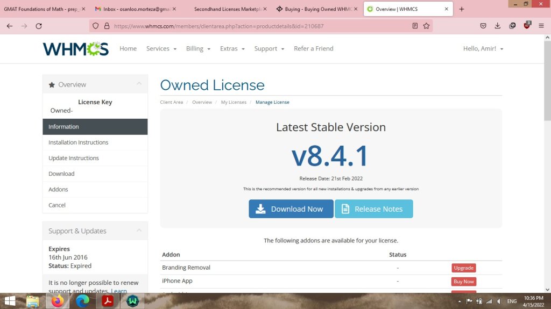The width and height of the screenshot is (551, 309).
Task: Open the ENG language indicator
Action: pos(512,301)
